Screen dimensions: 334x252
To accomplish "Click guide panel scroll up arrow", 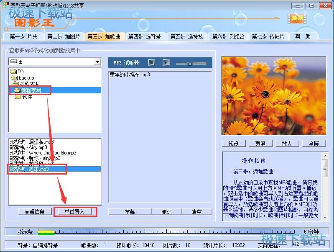I will (x=325, y=156).
